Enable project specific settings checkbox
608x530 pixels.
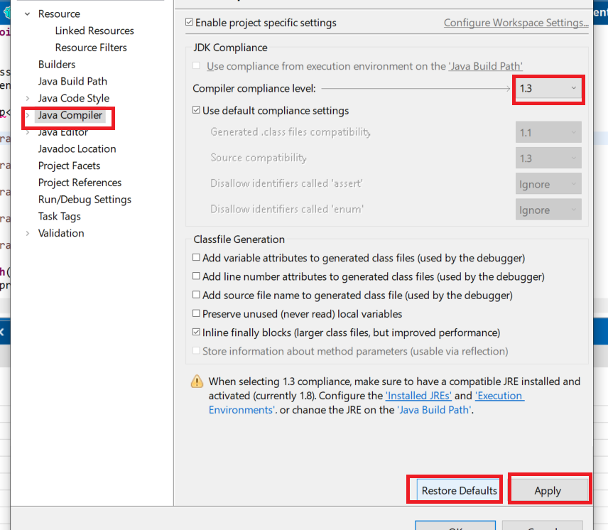[189, 23]
